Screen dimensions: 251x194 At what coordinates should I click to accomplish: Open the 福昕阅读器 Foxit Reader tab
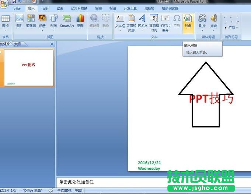(170, 8)
